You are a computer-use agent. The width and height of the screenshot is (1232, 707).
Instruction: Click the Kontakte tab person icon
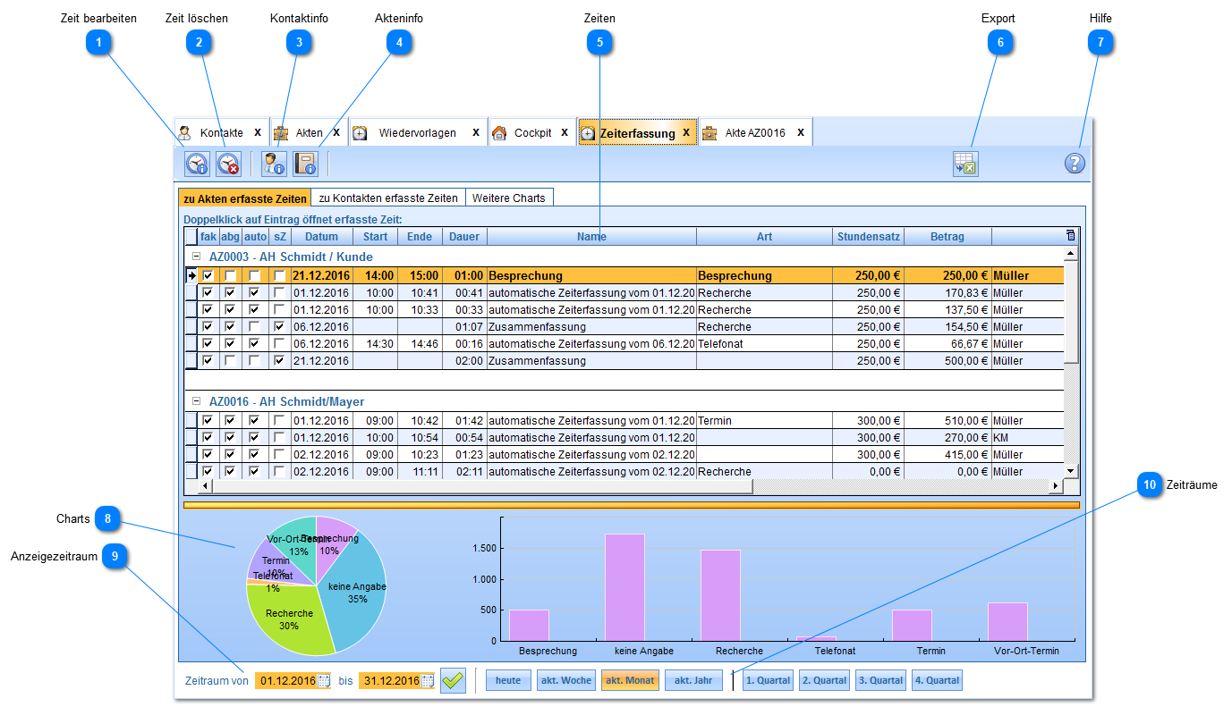click(x=184, y=132)
